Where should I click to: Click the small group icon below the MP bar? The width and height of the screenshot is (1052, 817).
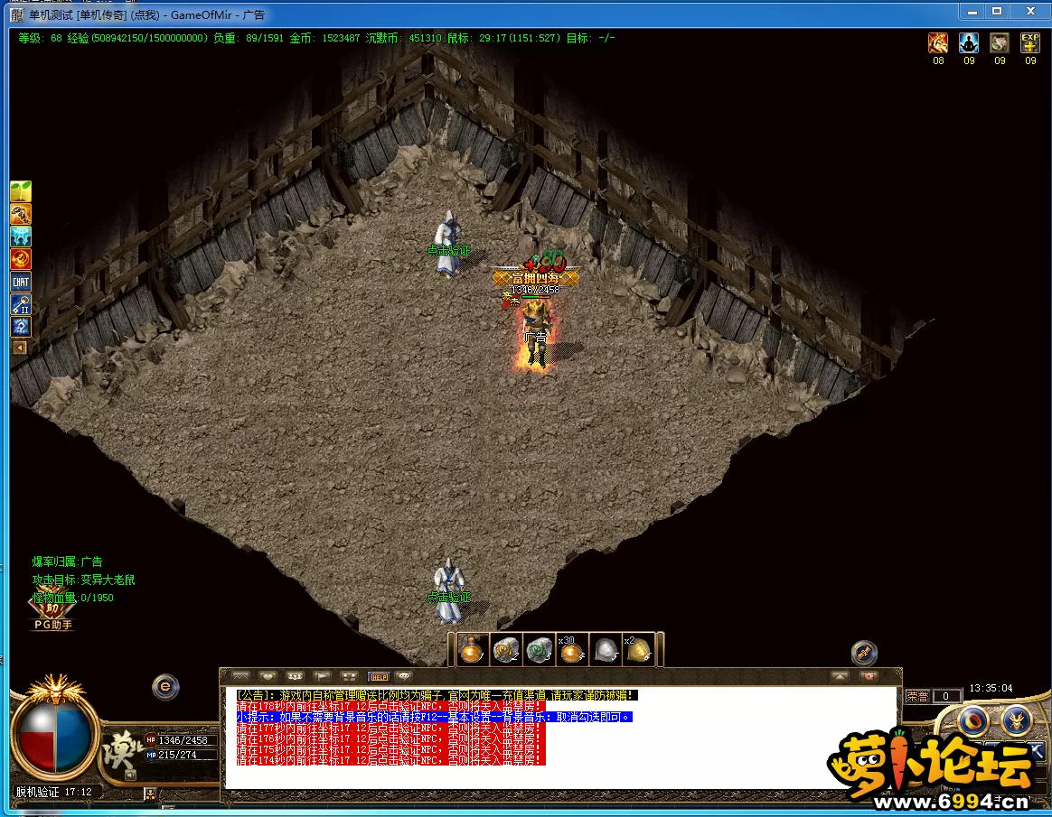click(150, 794)
